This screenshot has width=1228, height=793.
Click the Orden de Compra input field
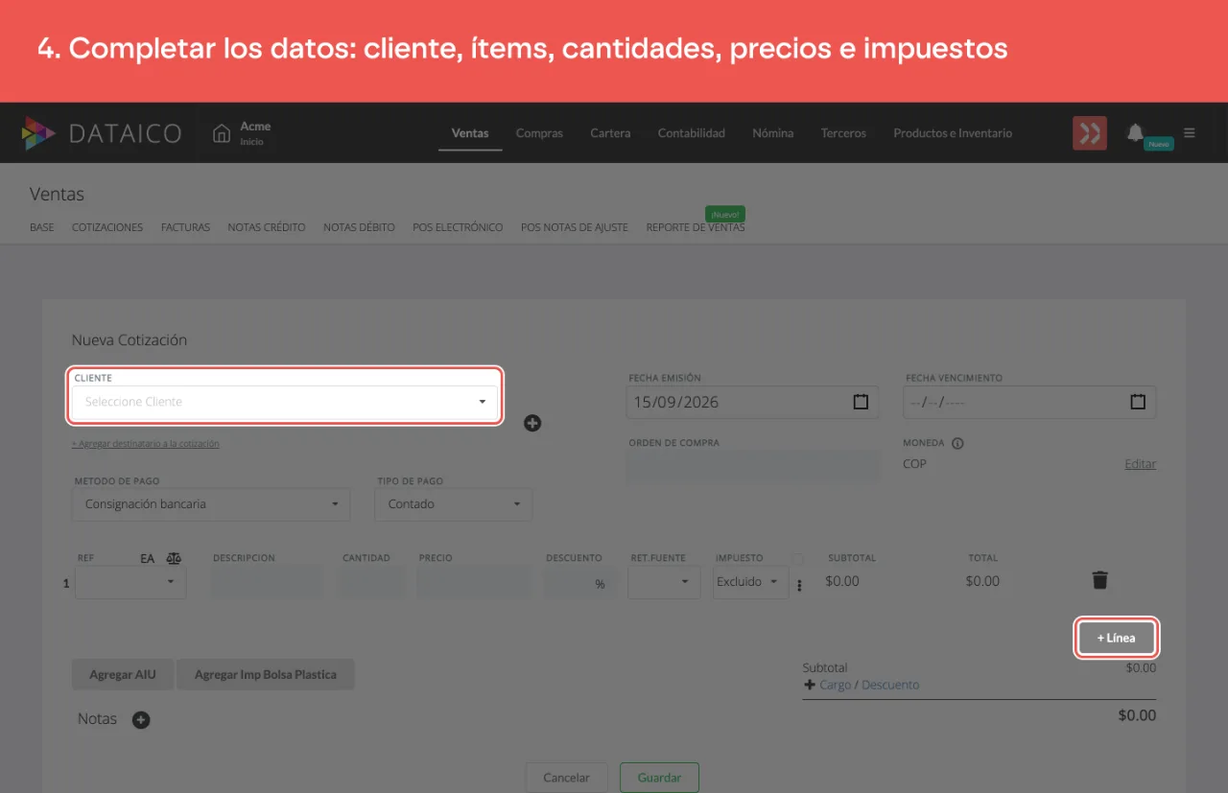[753, 467]
